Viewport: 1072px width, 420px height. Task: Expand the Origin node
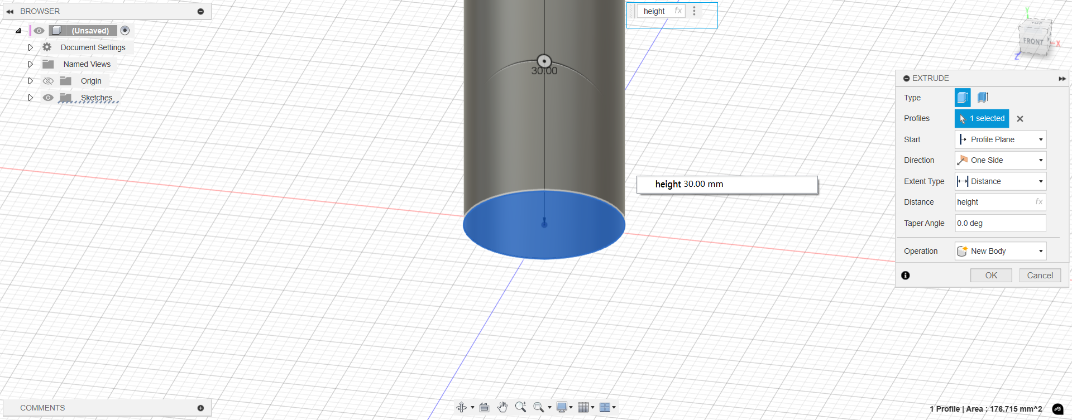coord(31,81)
